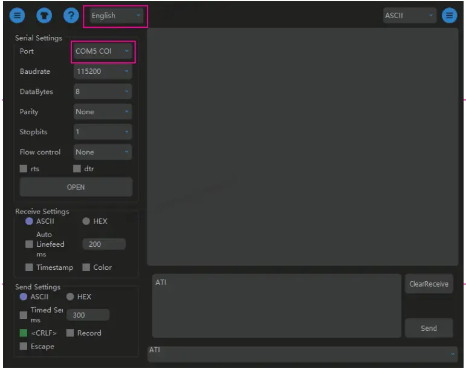The image size is (466, 369).
Task: Toggle the Auto Linefeed checkbox
Action: pos(29,244)
